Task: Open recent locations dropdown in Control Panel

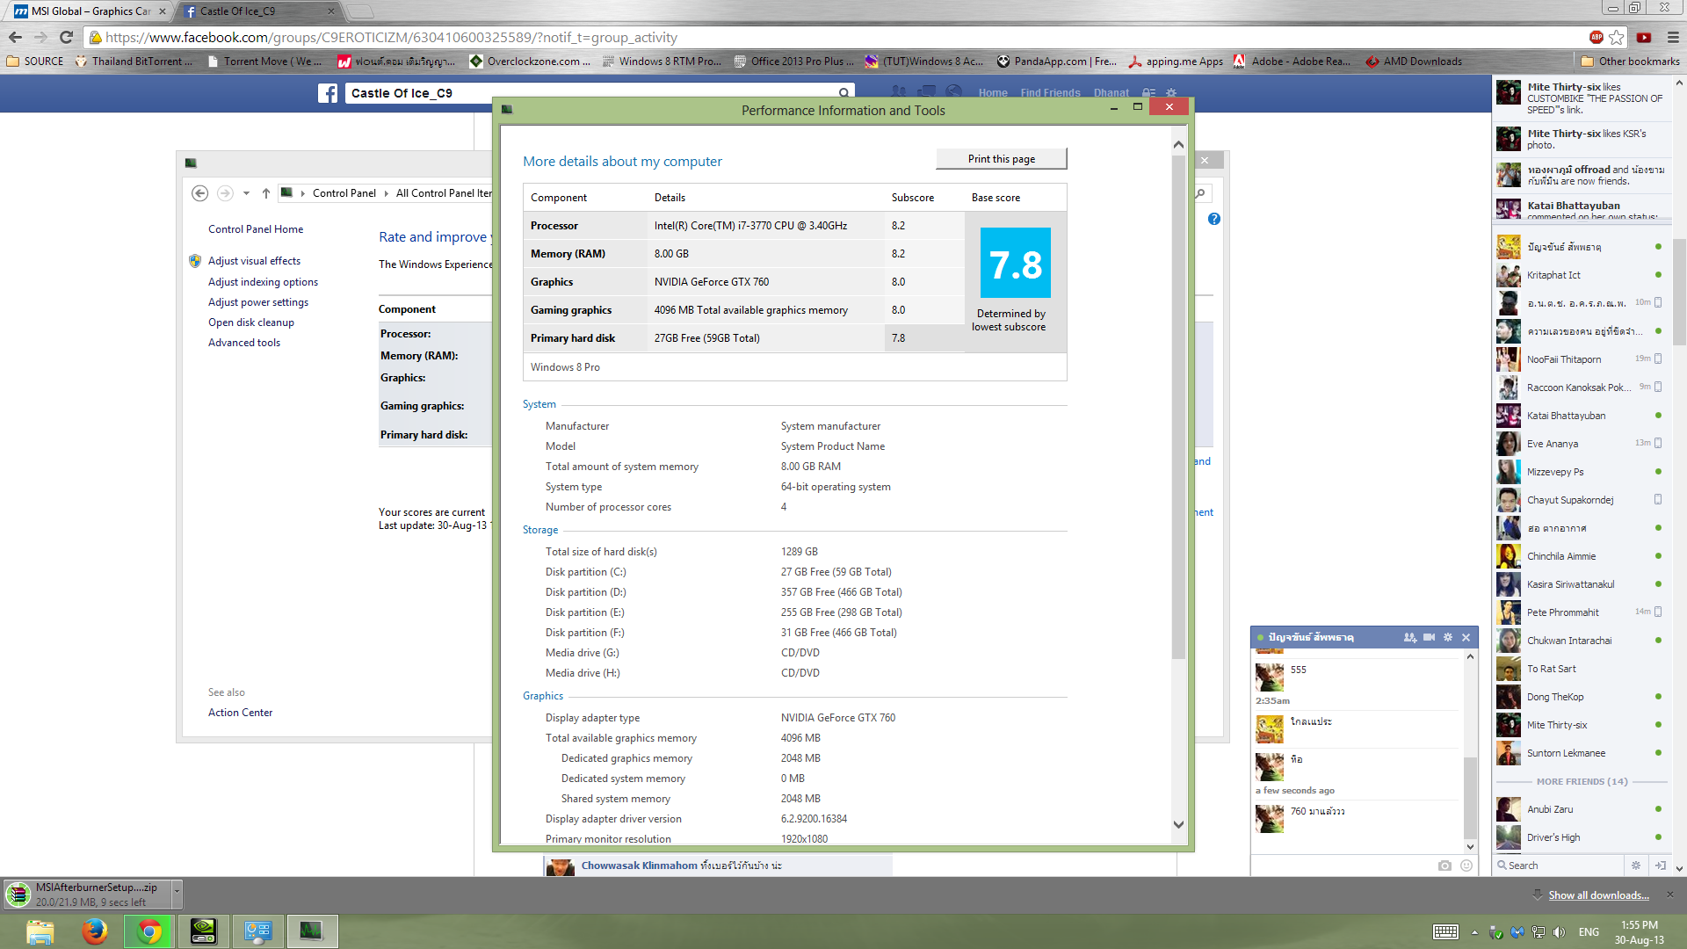Action: (x=247, y=193)
